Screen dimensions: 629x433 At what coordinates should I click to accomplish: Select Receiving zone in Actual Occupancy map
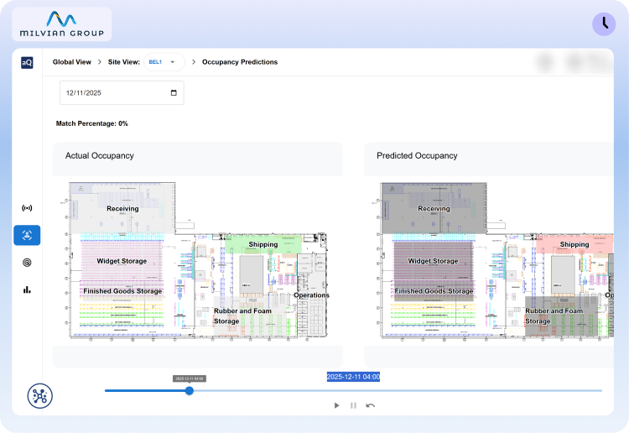[x=122, y=209]
